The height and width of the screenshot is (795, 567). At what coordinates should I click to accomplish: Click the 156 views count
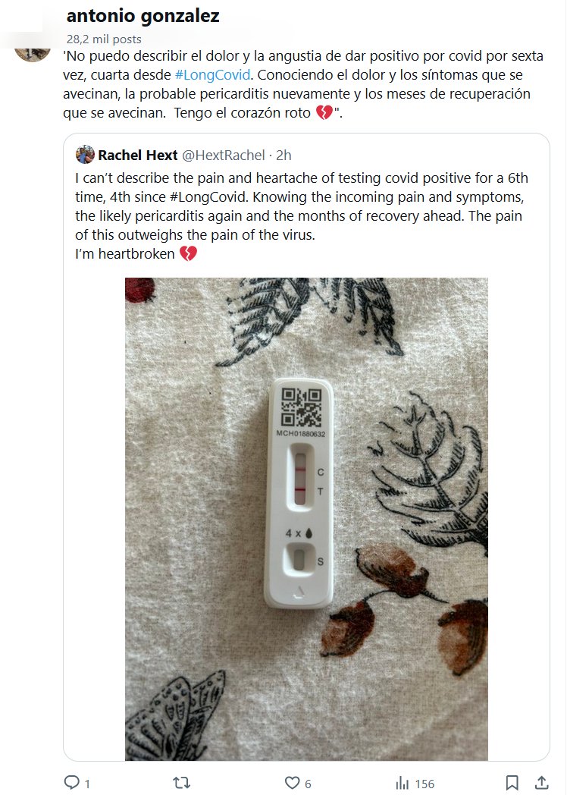coord(424,784)
